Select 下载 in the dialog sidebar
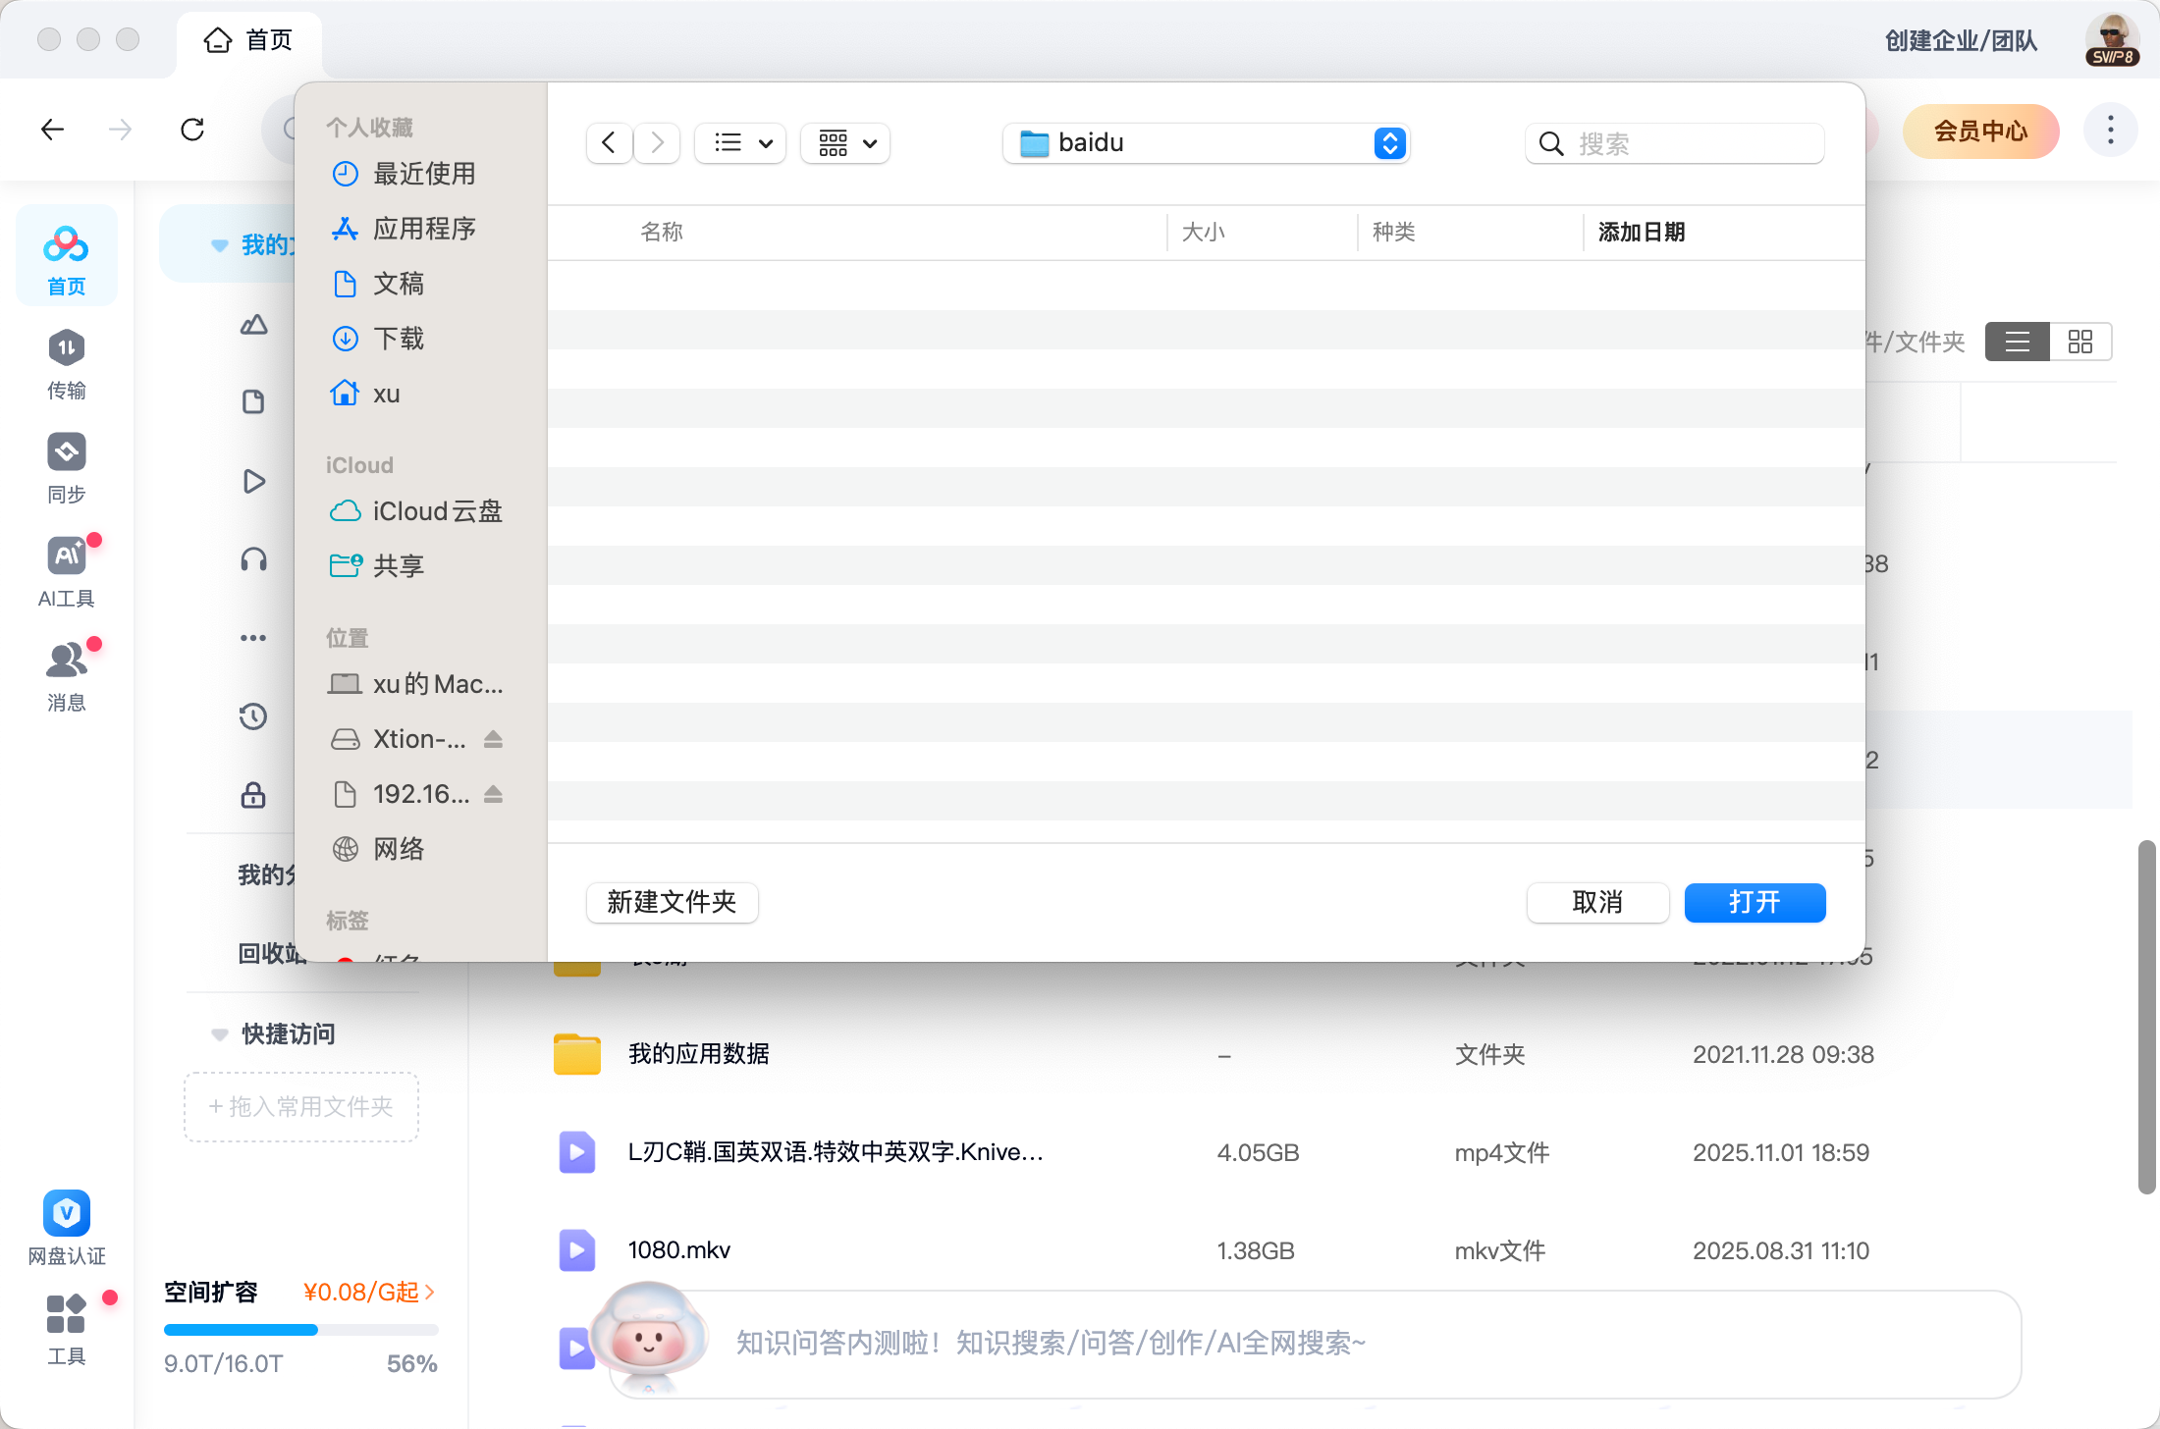2160x1429 pixels. click(398, 339)
